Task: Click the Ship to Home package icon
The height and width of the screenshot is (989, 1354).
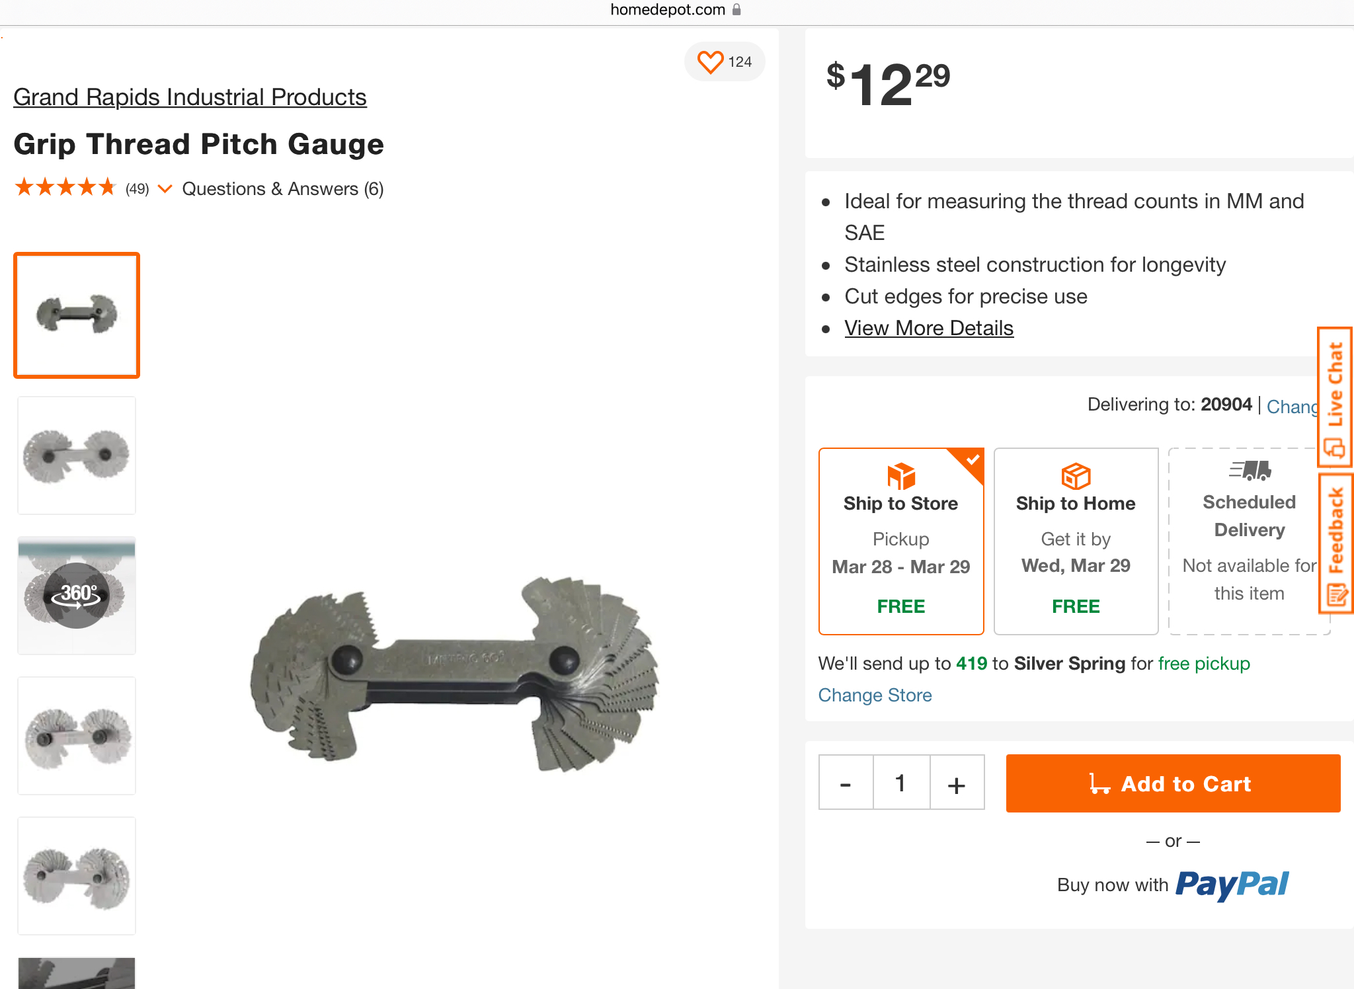Action: 1076,476
